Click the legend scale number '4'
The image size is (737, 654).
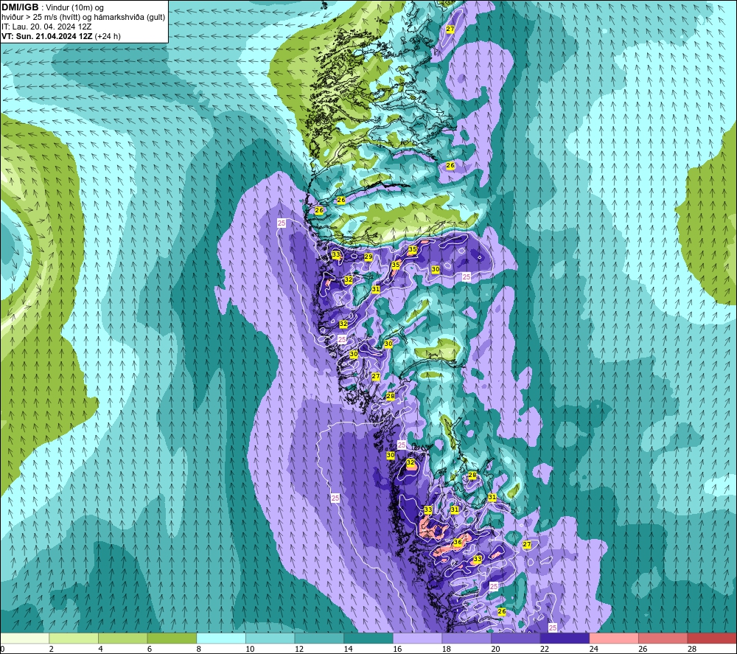[x=100, y=650]
